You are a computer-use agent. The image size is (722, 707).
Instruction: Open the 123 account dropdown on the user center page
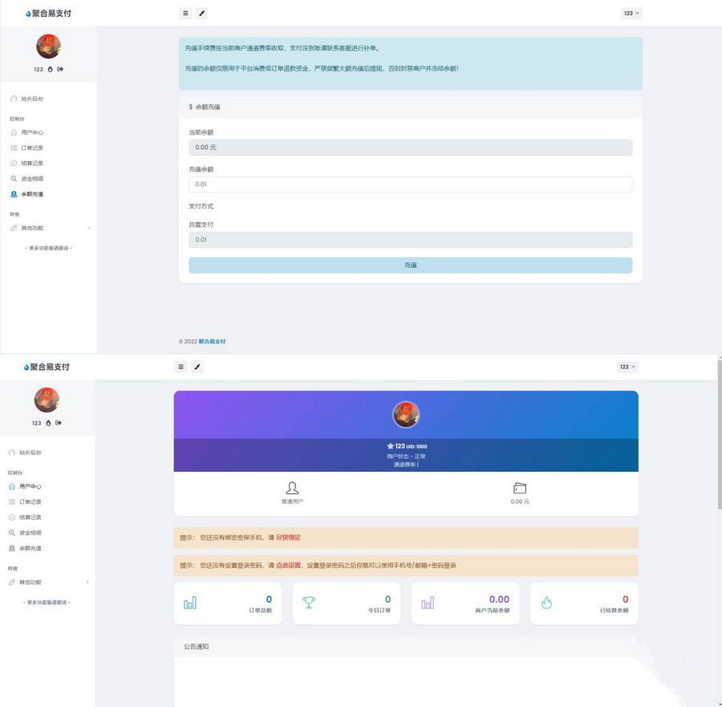pyautogui.click(x=627, y=367)
